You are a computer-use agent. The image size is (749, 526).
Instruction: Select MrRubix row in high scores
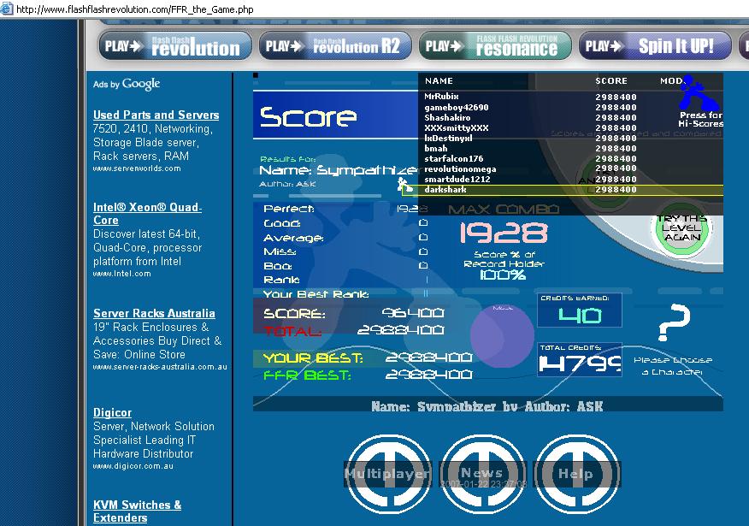pos(570,97)
